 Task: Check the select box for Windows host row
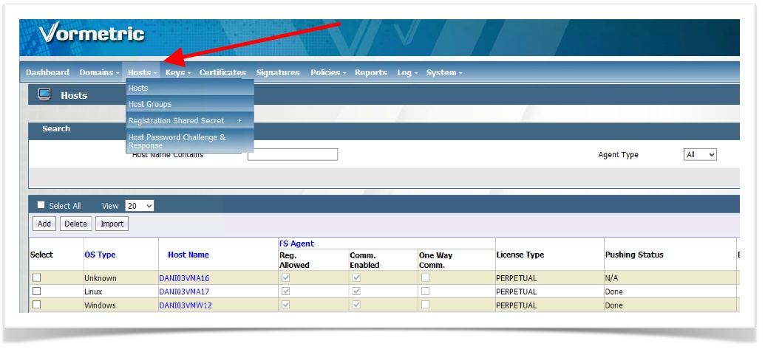[x=36, y=305]
